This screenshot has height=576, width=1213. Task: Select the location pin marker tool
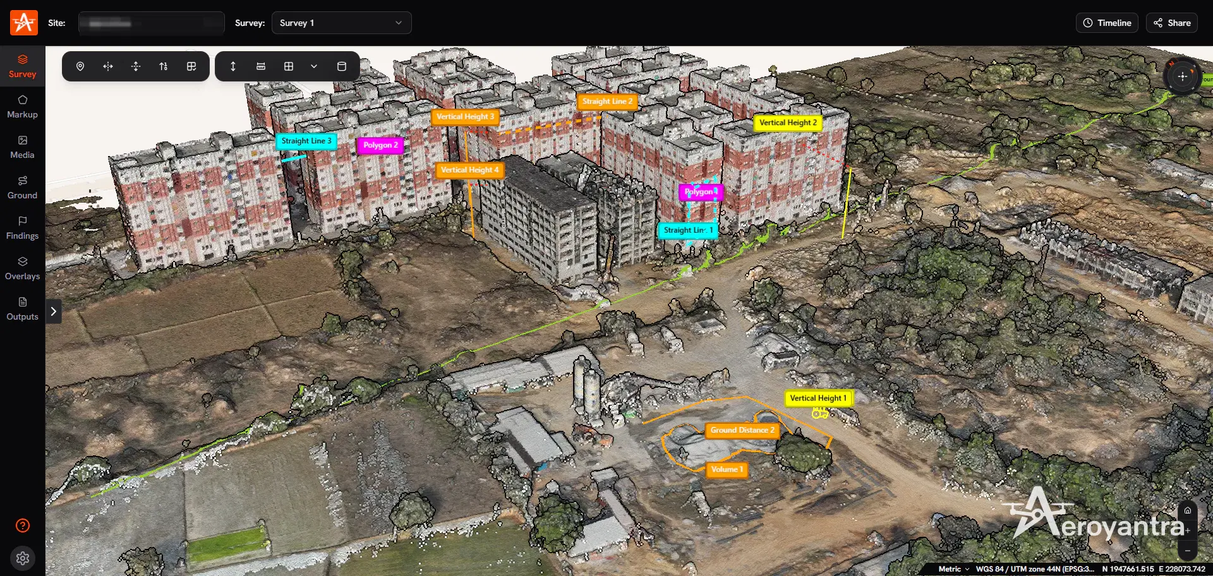tap(80, 66)
